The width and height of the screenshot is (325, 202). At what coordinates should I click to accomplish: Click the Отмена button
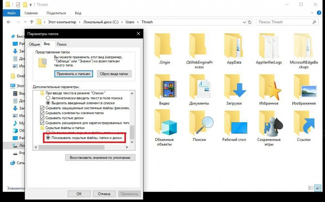[104, 194]
